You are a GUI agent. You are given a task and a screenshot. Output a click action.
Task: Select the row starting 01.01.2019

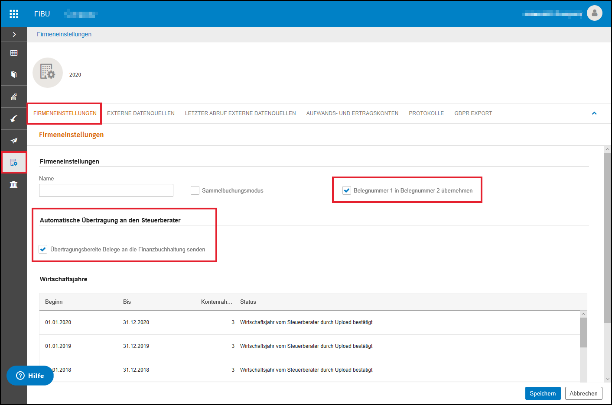[x=309, y=346]
